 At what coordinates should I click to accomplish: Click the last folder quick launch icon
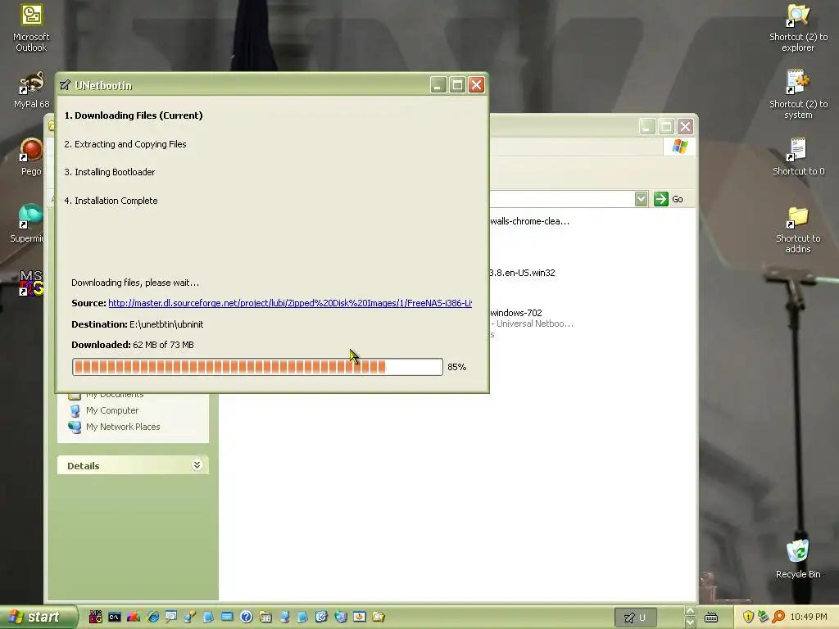point(379,617)
